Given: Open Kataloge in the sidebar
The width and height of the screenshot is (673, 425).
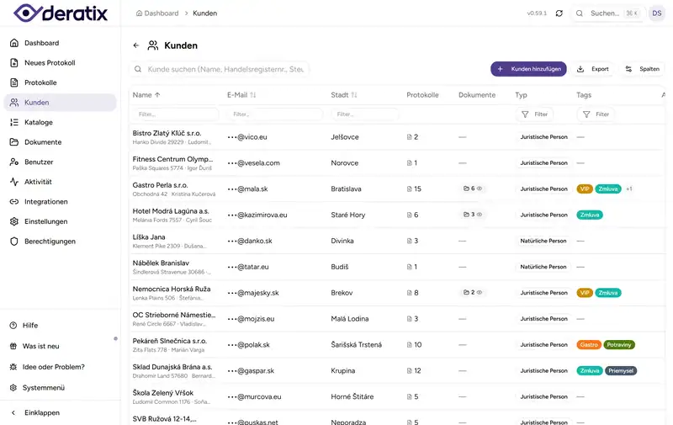Looking at the screenshot, I should click(60, 122).
